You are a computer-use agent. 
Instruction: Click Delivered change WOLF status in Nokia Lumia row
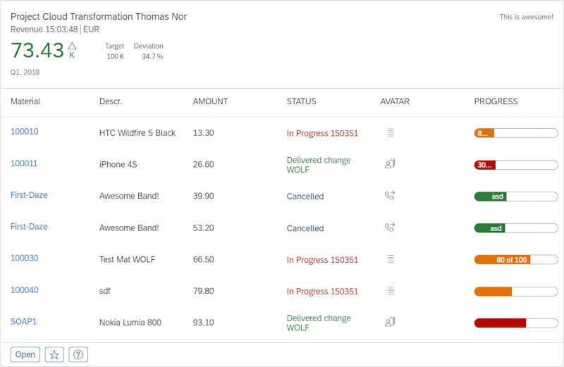coord(319,323)
